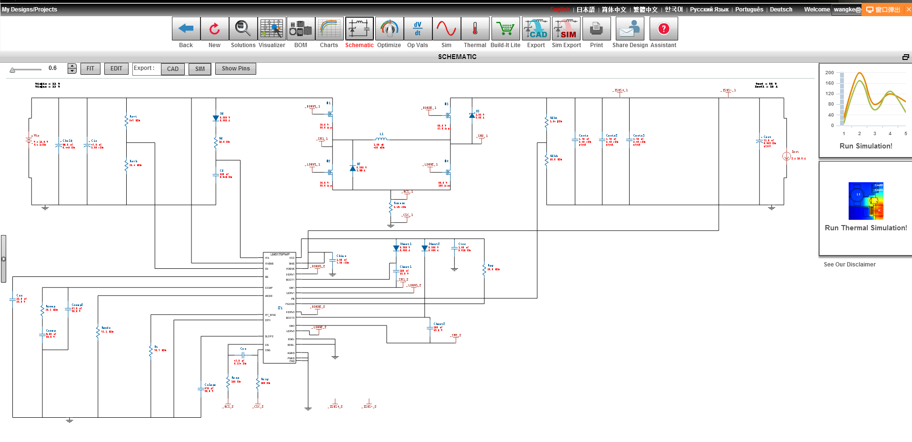Click the CAD Export toolbar icon
This screenshot has width=912, height=442.
(536, 29)
